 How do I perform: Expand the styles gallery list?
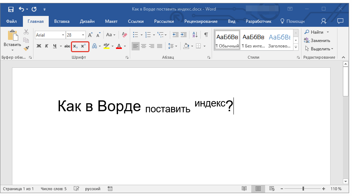tap(296, 47)
